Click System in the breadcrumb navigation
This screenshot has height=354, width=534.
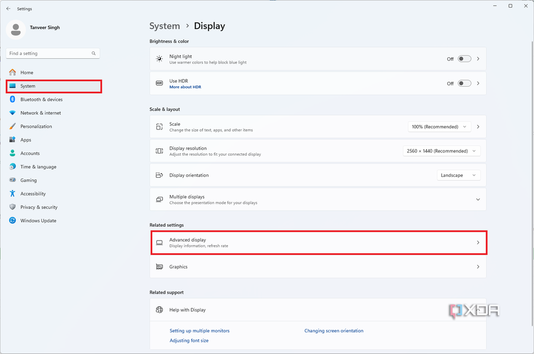[x=165, y=26]
